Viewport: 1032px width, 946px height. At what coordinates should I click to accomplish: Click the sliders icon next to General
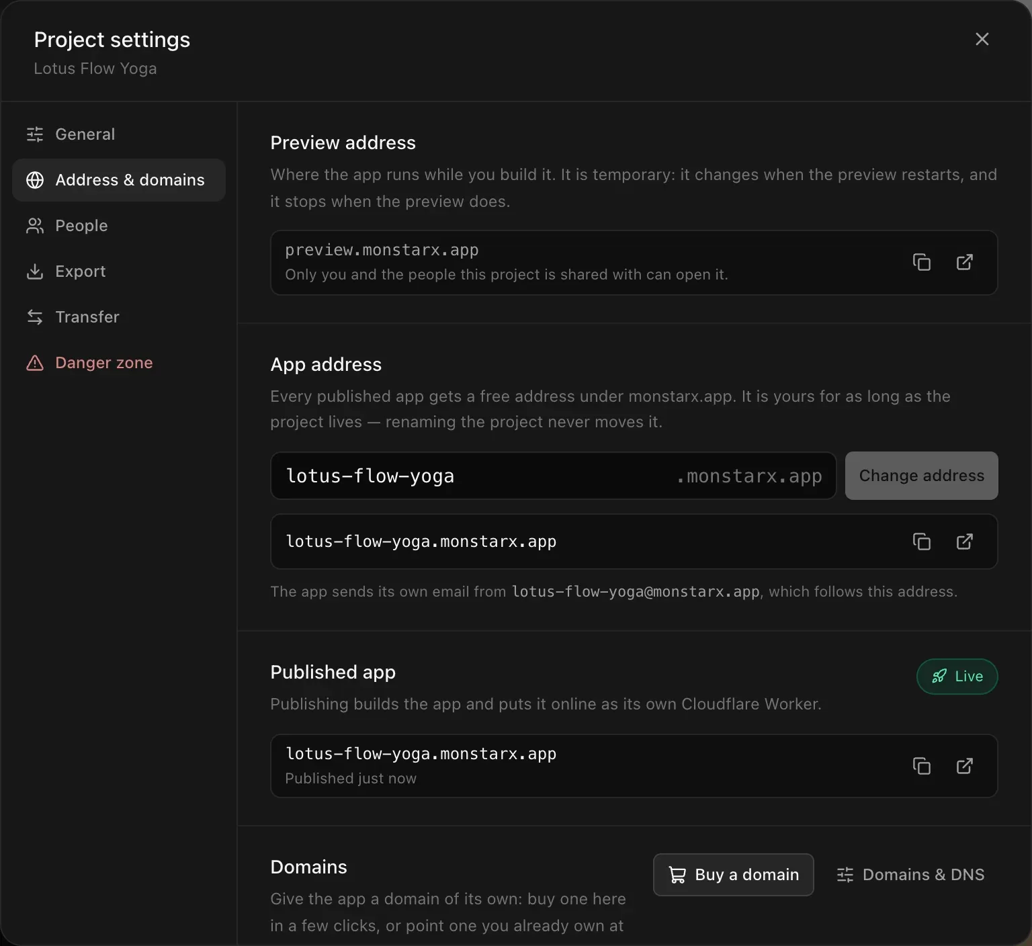pos(35,134)
